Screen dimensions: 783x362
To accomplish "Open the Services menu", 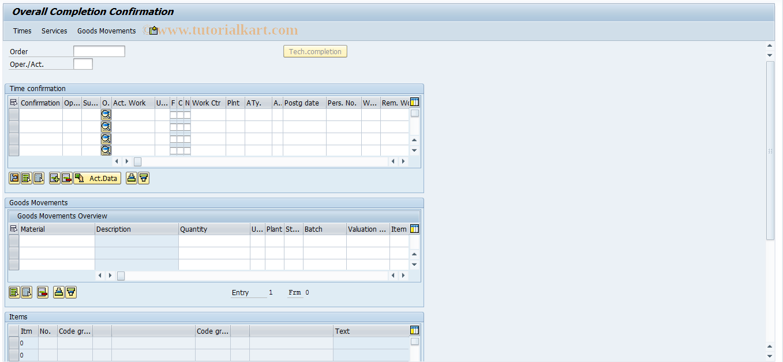I will click(54, 31).
